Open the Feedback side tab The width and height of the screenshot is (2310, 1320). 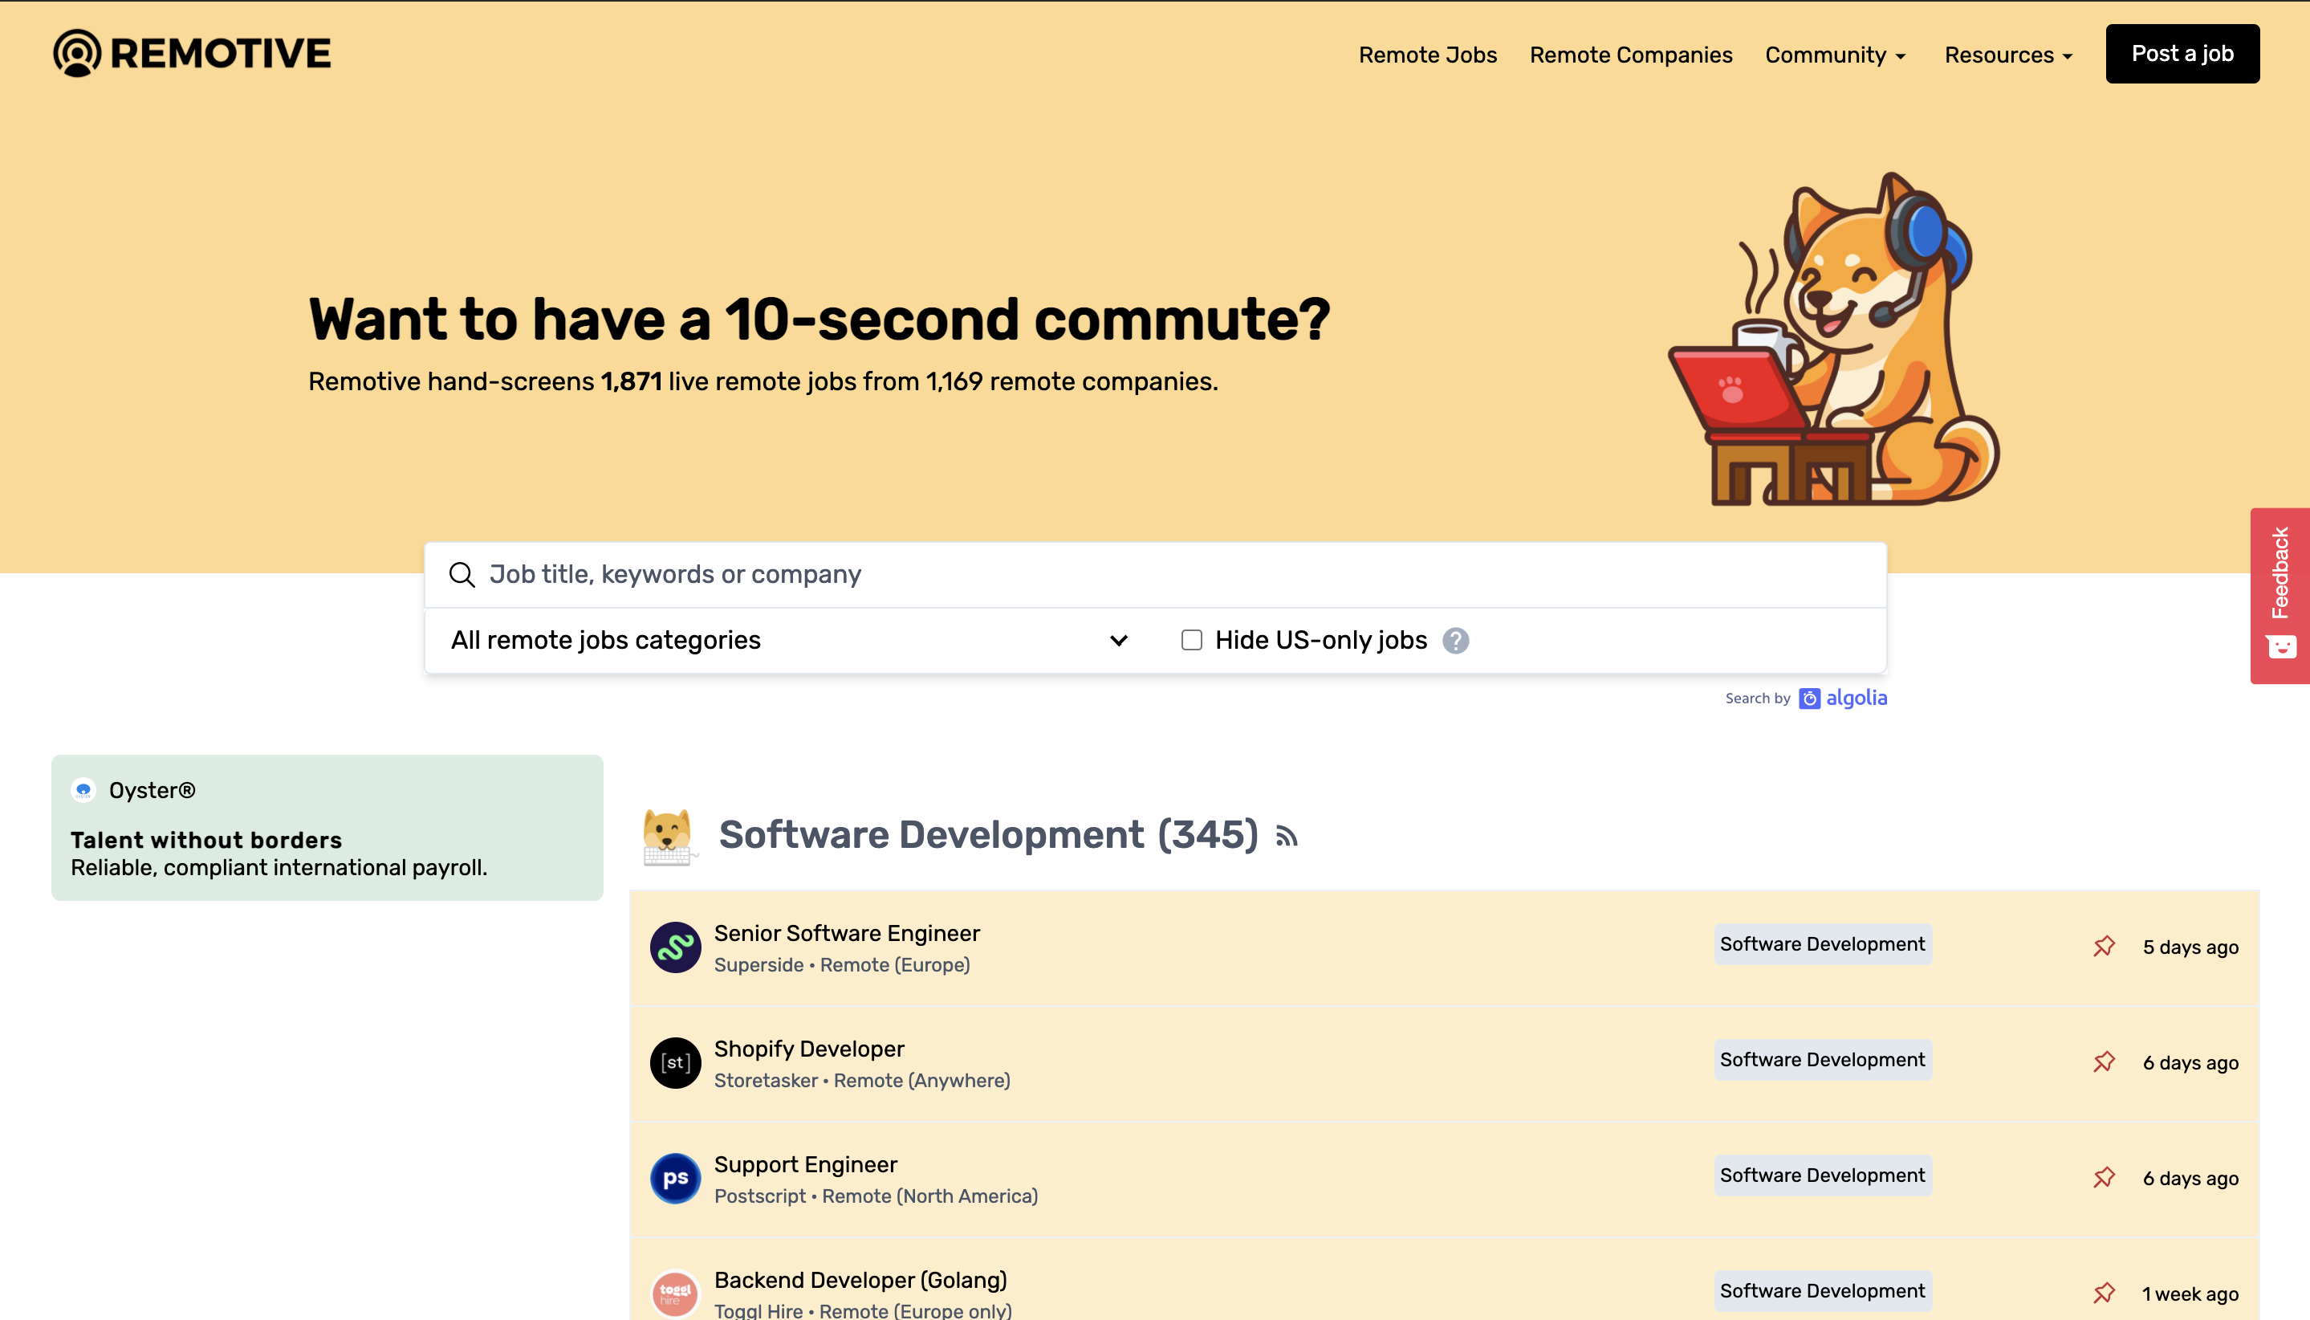click(x=2280, y=596)
